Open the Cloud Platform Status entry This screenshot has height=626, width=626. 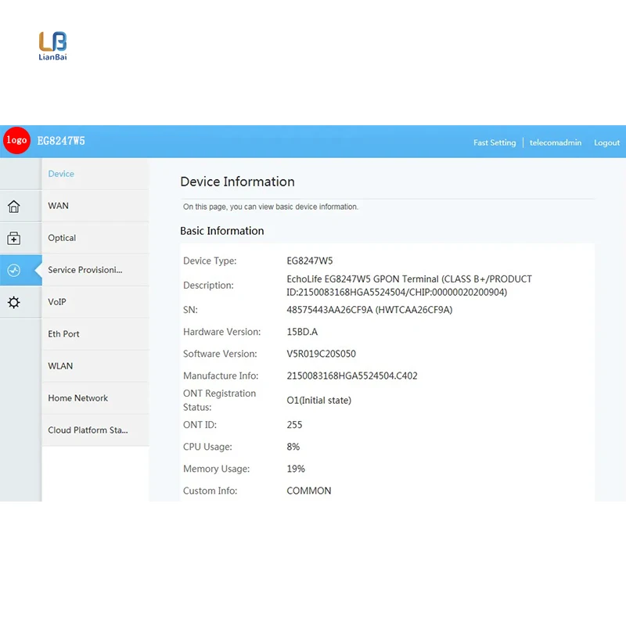[x=87, y=430]
